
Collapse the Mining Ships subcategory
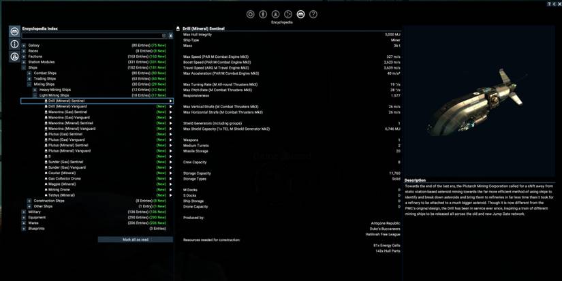(x=29, y=84)
